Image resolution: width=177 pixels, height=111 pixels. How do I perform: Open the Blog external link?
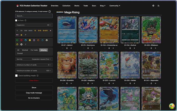103,6
